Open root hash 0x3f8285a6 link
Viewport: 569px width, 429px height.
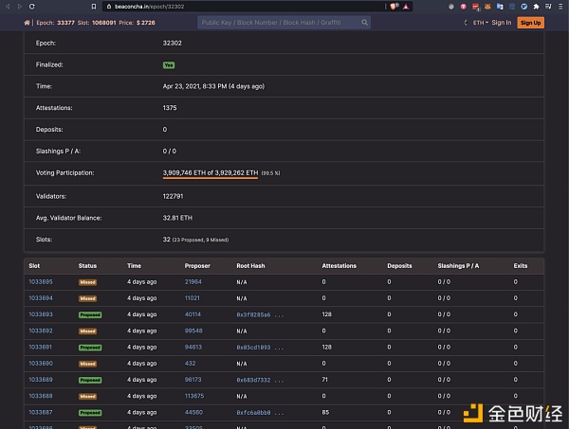[x=253, y=314]
